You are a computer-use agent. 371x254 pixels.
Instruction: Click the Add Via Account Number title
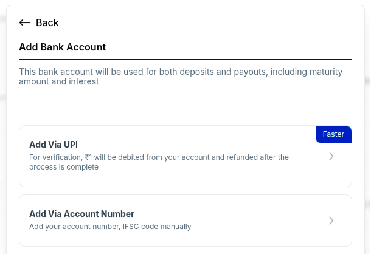[81, 214]
